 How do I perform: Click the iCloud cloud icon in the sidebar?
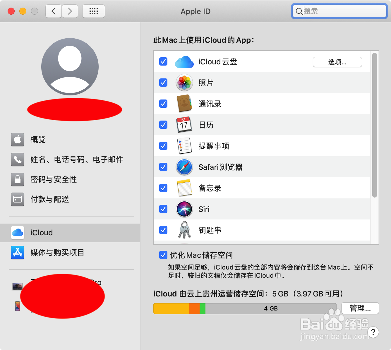[18, 233]
